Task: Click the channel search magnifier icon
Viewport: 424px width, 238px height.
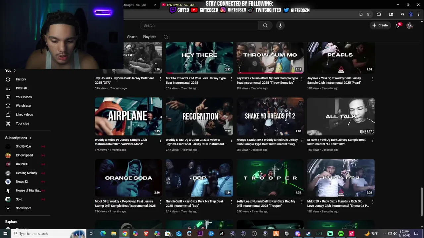Action: [x=166, y=37]
